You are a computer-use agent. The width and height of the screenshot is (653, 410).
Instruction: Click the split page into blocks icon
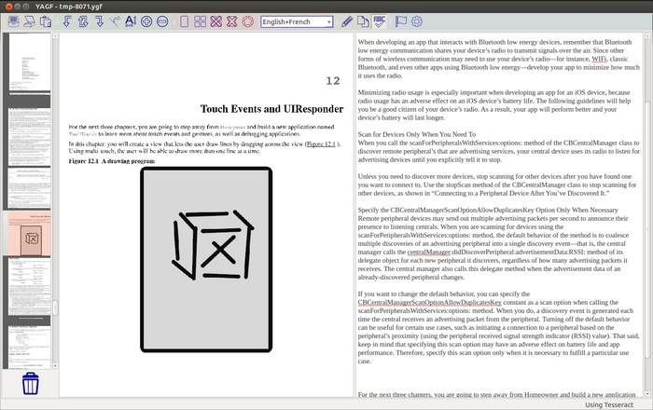pyautogui.click(x=200, y=21)
